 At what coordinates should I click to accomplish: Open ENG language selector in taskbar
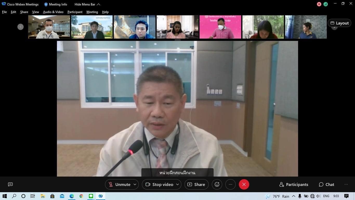click(x=326, y=196)
